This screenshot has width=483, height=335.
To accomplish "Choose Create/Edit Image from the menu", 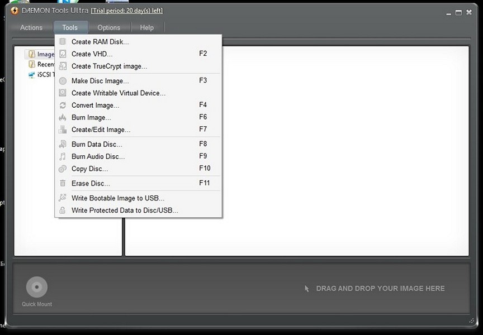I will pos(138,130).
